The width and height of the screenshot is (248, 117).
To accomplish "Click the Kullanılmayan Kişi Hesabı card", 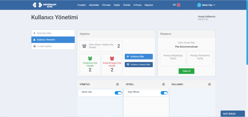I will click(x=112, y=64).
